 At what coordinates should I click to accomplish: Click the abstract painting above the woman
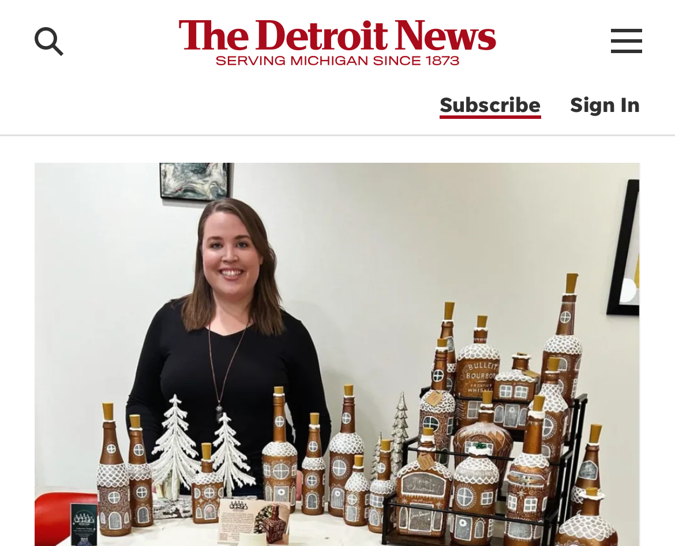click(x=195, y=181)
